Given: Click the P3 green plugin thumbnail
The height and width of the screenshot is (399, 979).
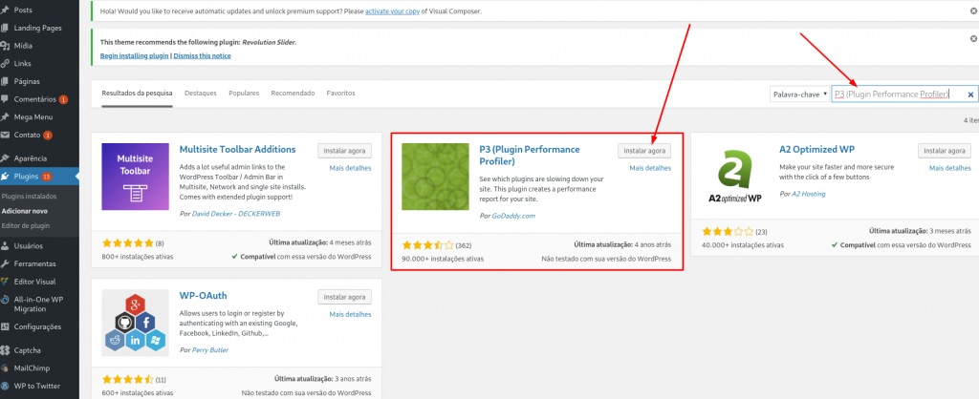Looking at the screenshot, I should (435, 177).
